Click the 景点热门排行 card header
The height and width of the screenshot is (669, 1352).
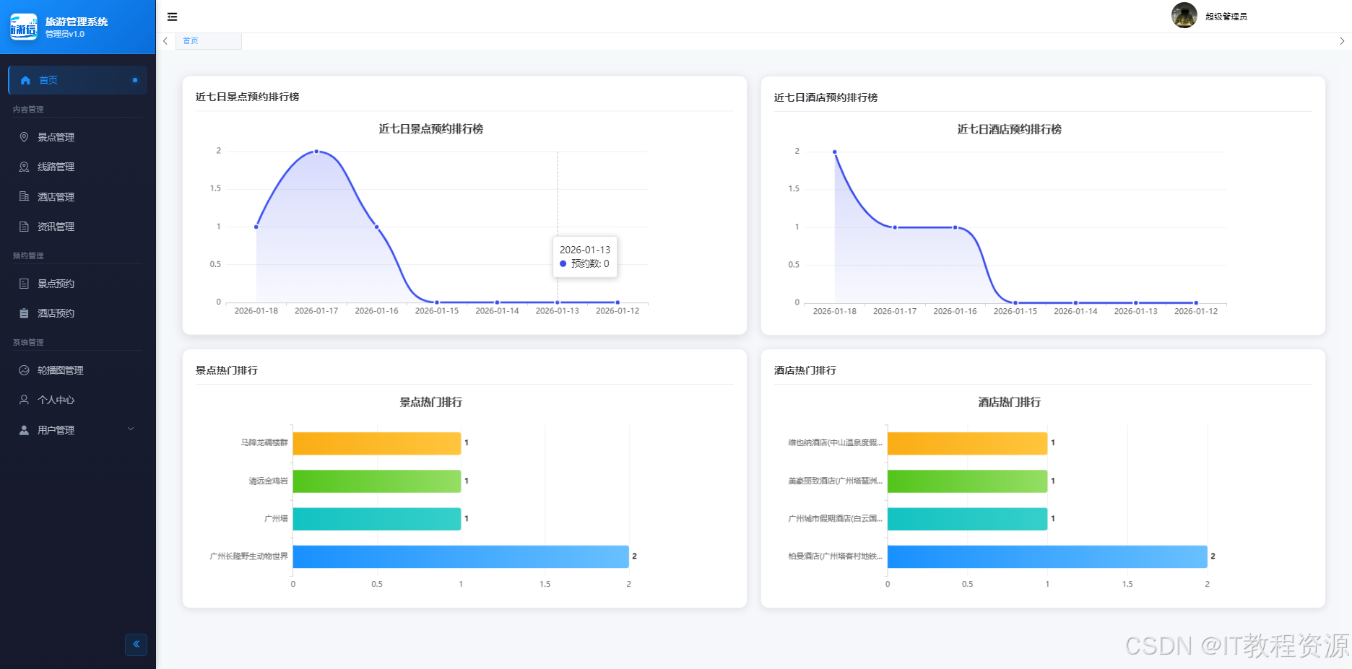coord(227,370)
